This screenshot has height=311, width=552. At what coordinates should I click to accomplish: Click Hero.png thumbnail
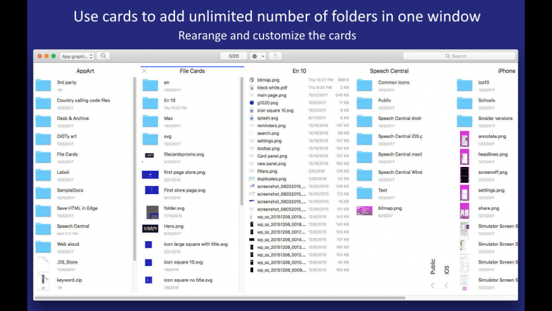click(150, 229)
